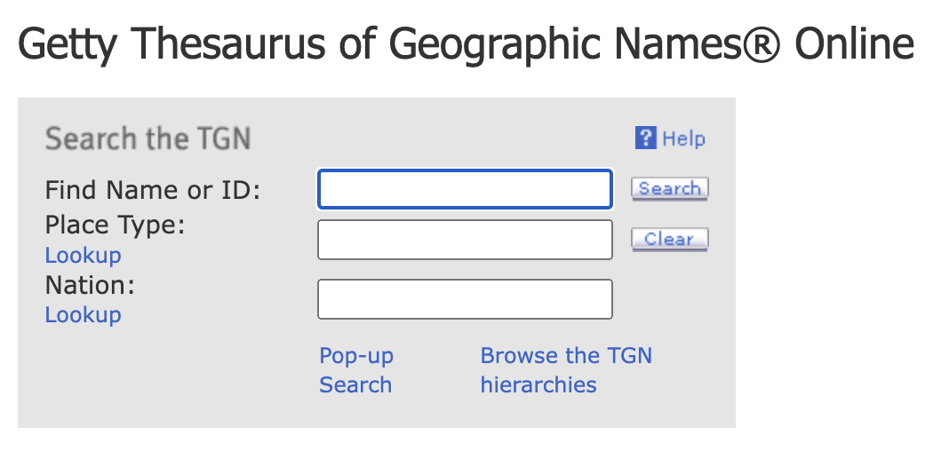Launch the Pop-up Search link
Screen dimensions: 949x451
[x=355, y=370]
